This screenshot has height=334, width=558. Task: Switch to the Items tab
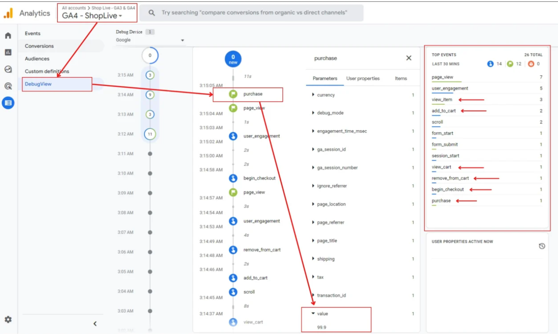tap(401, 78)
